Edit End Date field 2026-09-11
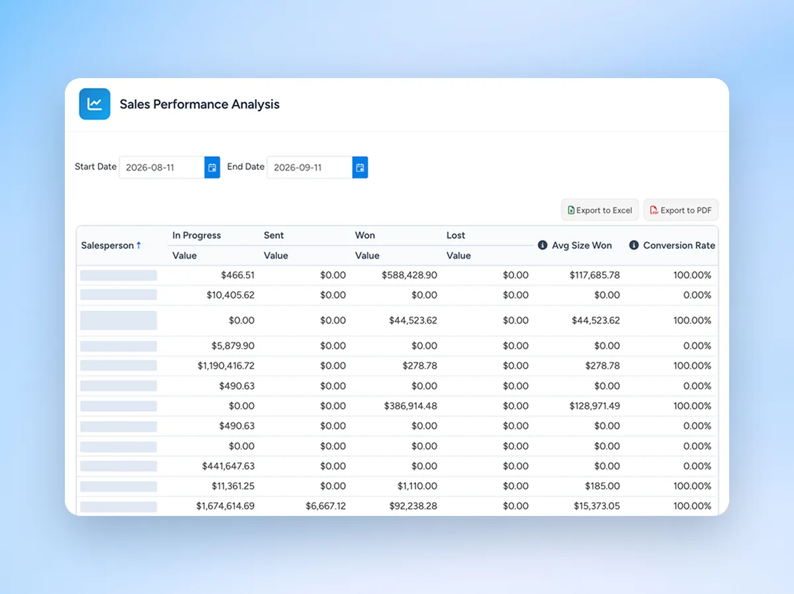The height and width of the screenshot is (594, 794). pyautogui.click(x=310, y=167)
